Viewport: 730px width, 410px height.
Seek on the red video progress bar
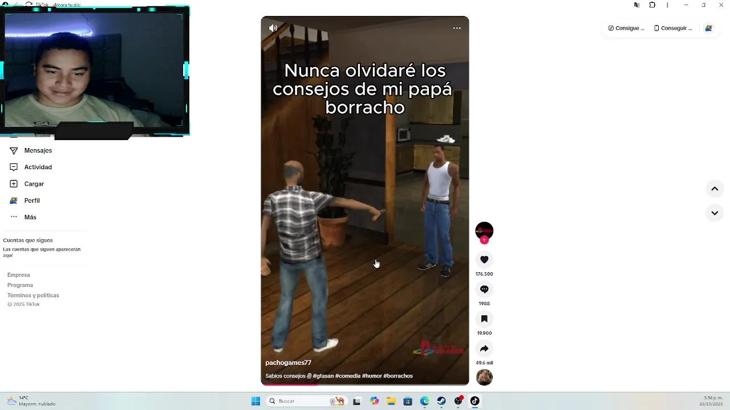point(365,384)
